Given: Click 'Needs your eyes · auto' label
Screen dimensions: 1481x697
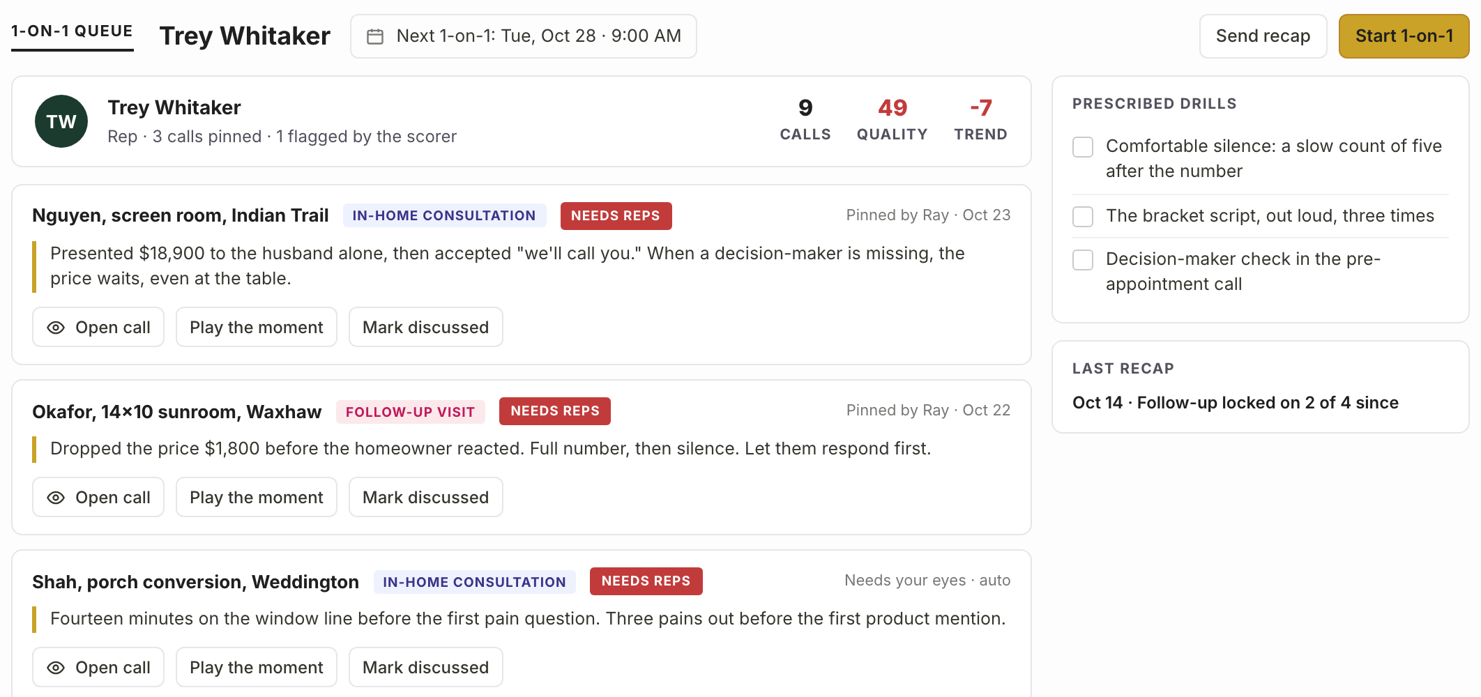Looking at the screenshot, I should (927, 580).
